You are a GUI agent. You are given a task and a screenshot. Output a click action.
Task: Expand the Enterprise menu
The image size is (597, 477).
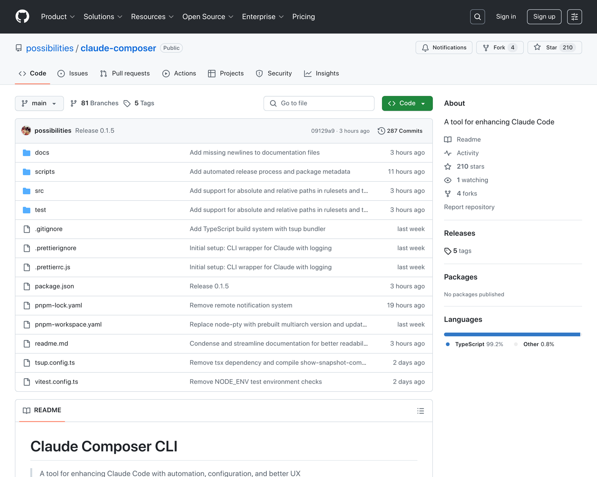coord(263,17)
